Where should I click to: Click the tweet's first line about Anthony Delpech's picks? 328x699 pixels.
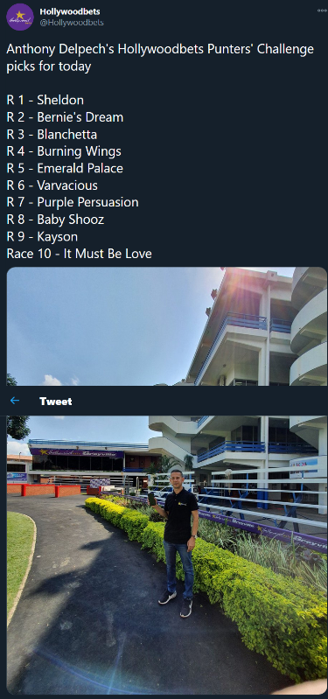pos(160,50)
